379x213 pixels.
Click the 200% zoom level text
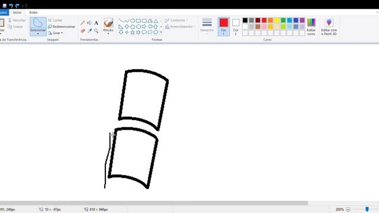click(339, 209)
